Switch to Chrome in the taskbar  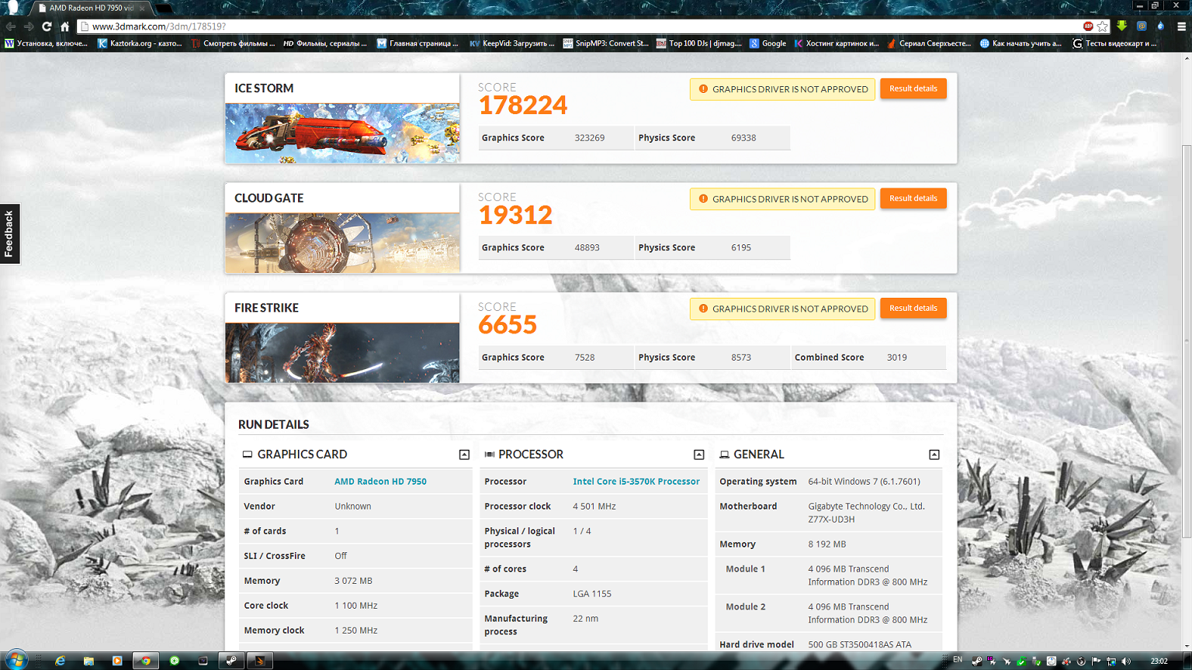tap(145, 661)
